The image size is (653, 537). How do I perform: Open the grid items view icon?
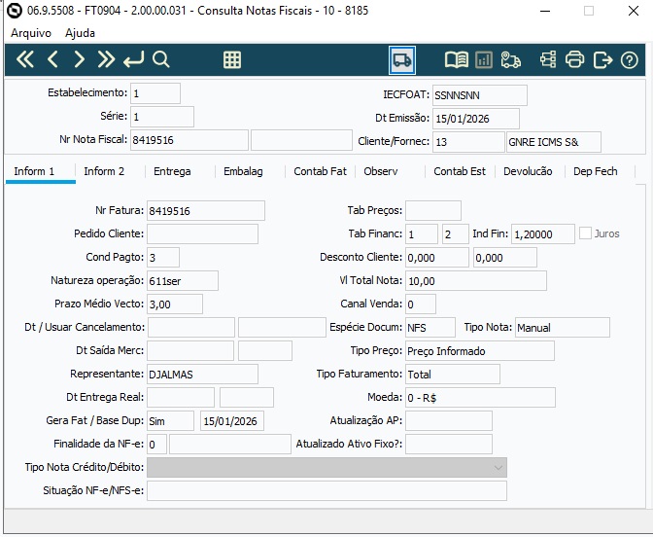(x=232, y=60)
